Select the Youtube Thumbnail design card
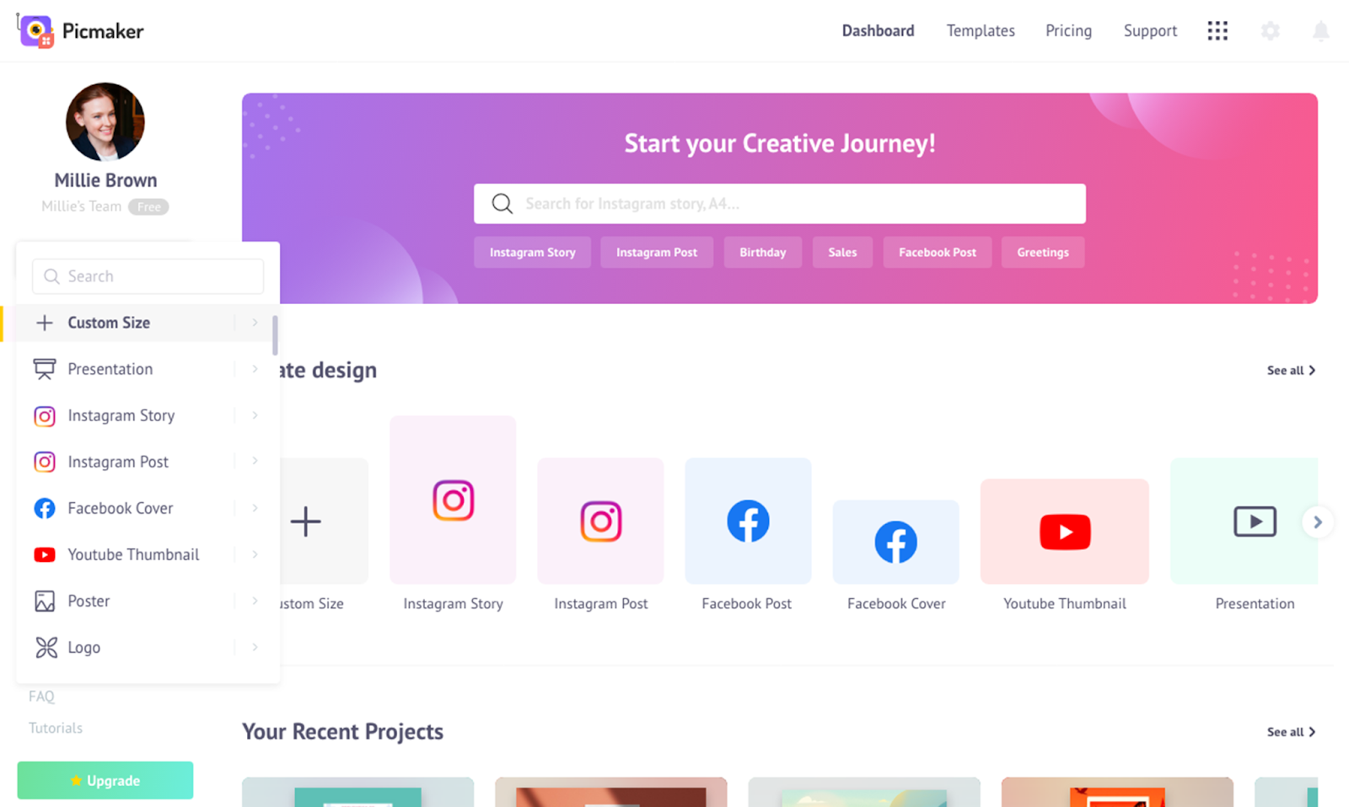 (x=1065, y=532)
